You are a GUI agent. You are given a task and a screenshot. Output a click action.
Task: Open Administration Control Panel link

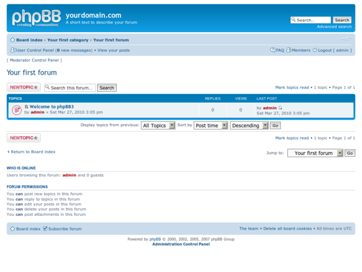(181, 244)
